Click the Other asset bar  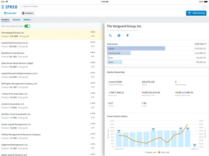[114, 62]
